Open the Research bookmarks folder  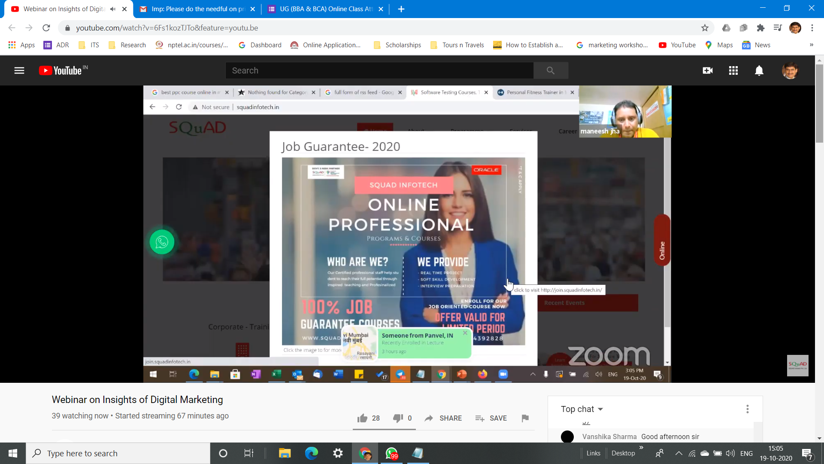127,45
